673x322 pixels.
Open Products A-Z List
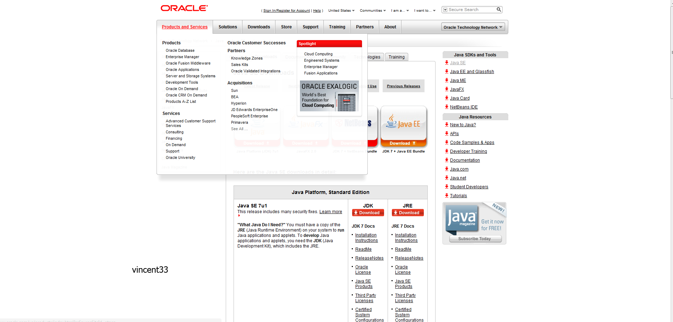tap(181, 101)
